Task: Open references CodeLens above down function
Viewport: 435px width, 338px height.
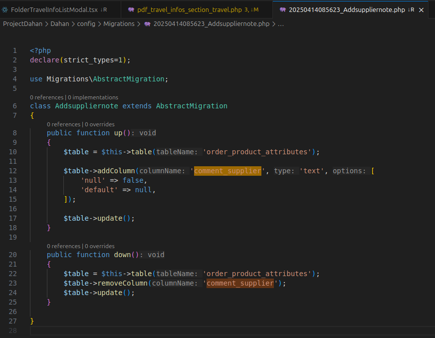Action: pos(63,246)
